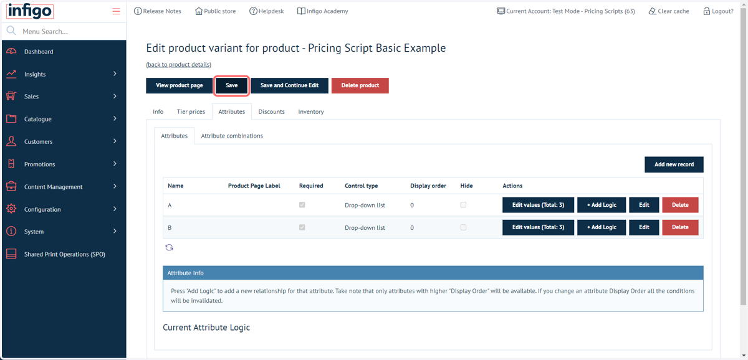Expand the System menu chevron

(115, 231)
